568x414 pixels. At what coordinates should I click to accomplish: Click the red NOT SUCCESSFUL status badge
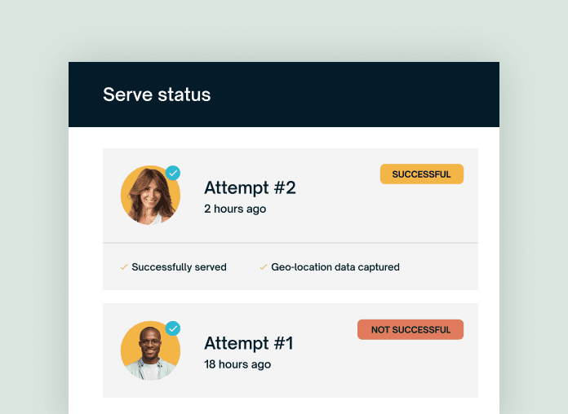(x=410, y=329)
